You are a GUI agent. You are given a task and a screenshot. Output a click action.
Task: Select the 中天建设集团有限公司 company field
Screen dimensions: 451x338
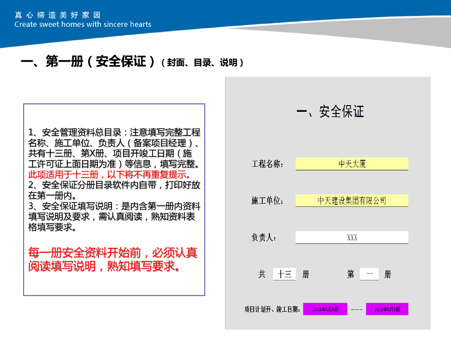coord(351,201)
